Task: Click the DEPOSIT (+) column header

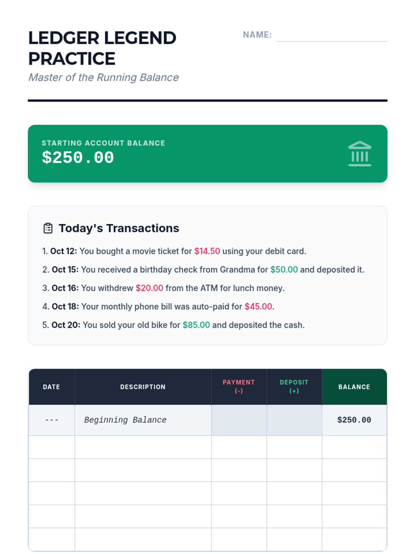Action: pyautogui.click(x=294, y=387)
